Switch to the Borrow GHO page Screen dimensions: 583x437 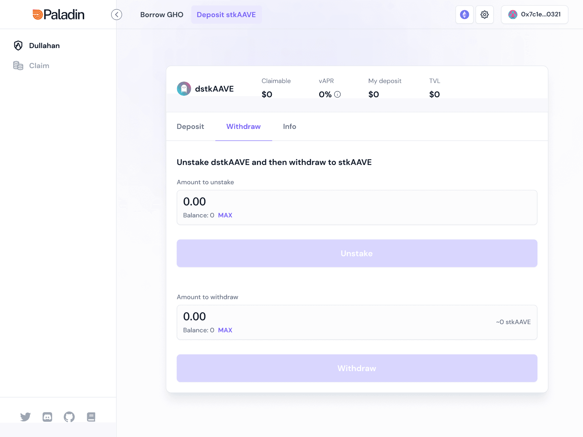click(x=162, y=15)
